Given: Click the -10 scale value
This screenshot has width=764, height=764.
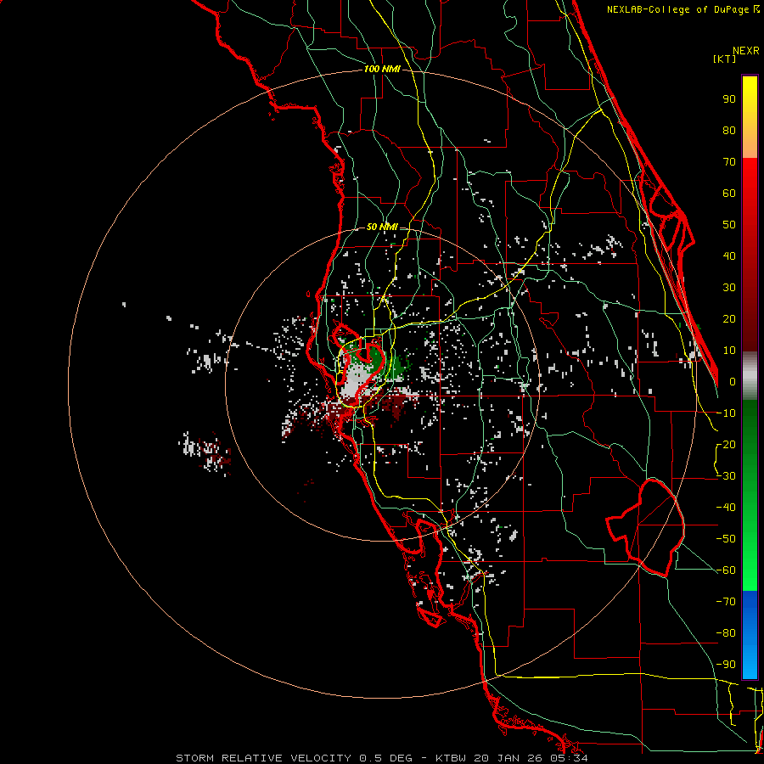Looking at the screenshot, I should 726,413.
